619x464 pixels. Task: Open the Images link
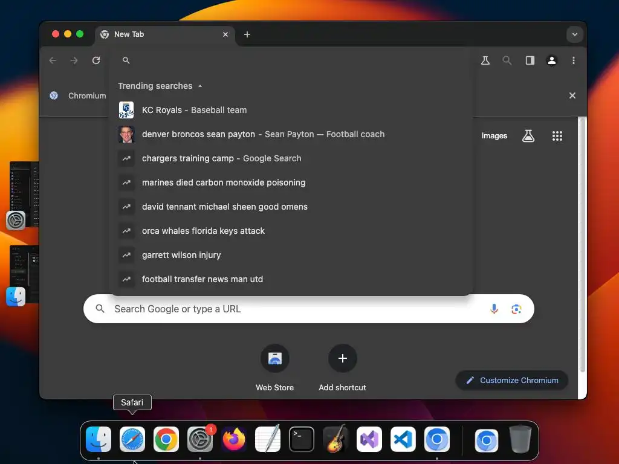494,136
